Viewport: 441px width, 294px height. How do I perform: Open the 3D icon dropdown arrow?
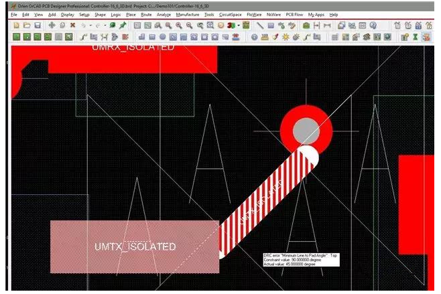tap(239, 25)
